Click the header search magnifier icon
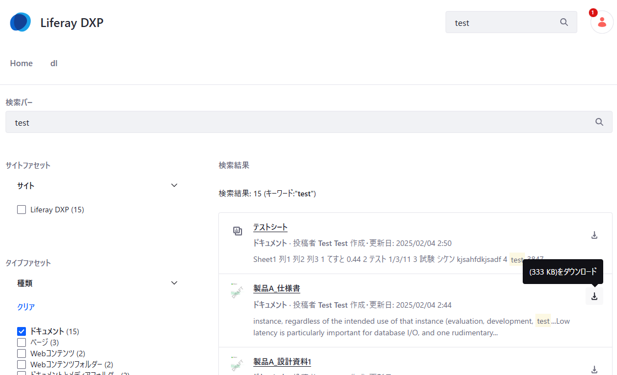 (564, 23)
